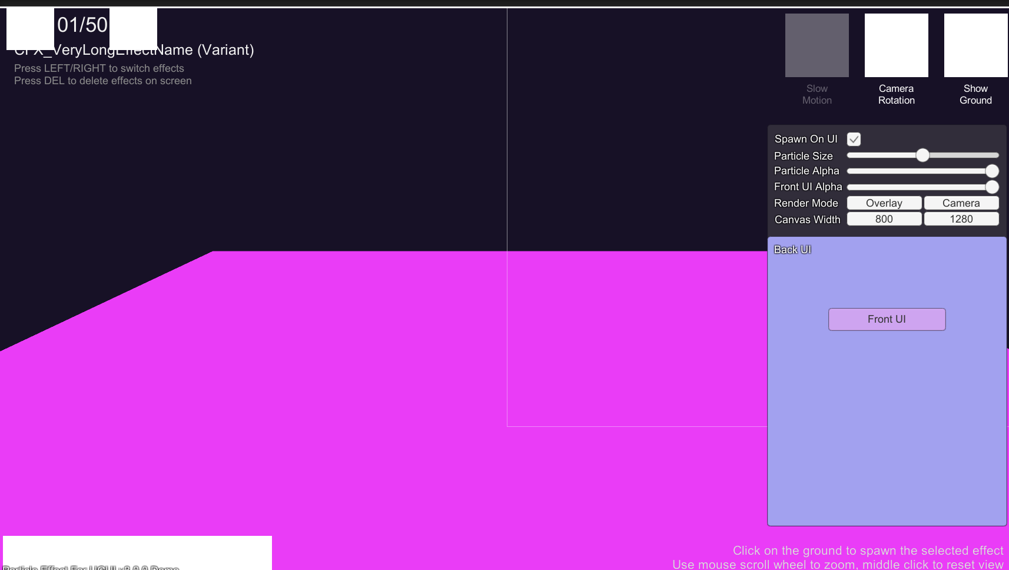Viewport: 1009px width, 570px height.
Task: Switch Render Mode to Camera
Action: click(x=961, y=203)
